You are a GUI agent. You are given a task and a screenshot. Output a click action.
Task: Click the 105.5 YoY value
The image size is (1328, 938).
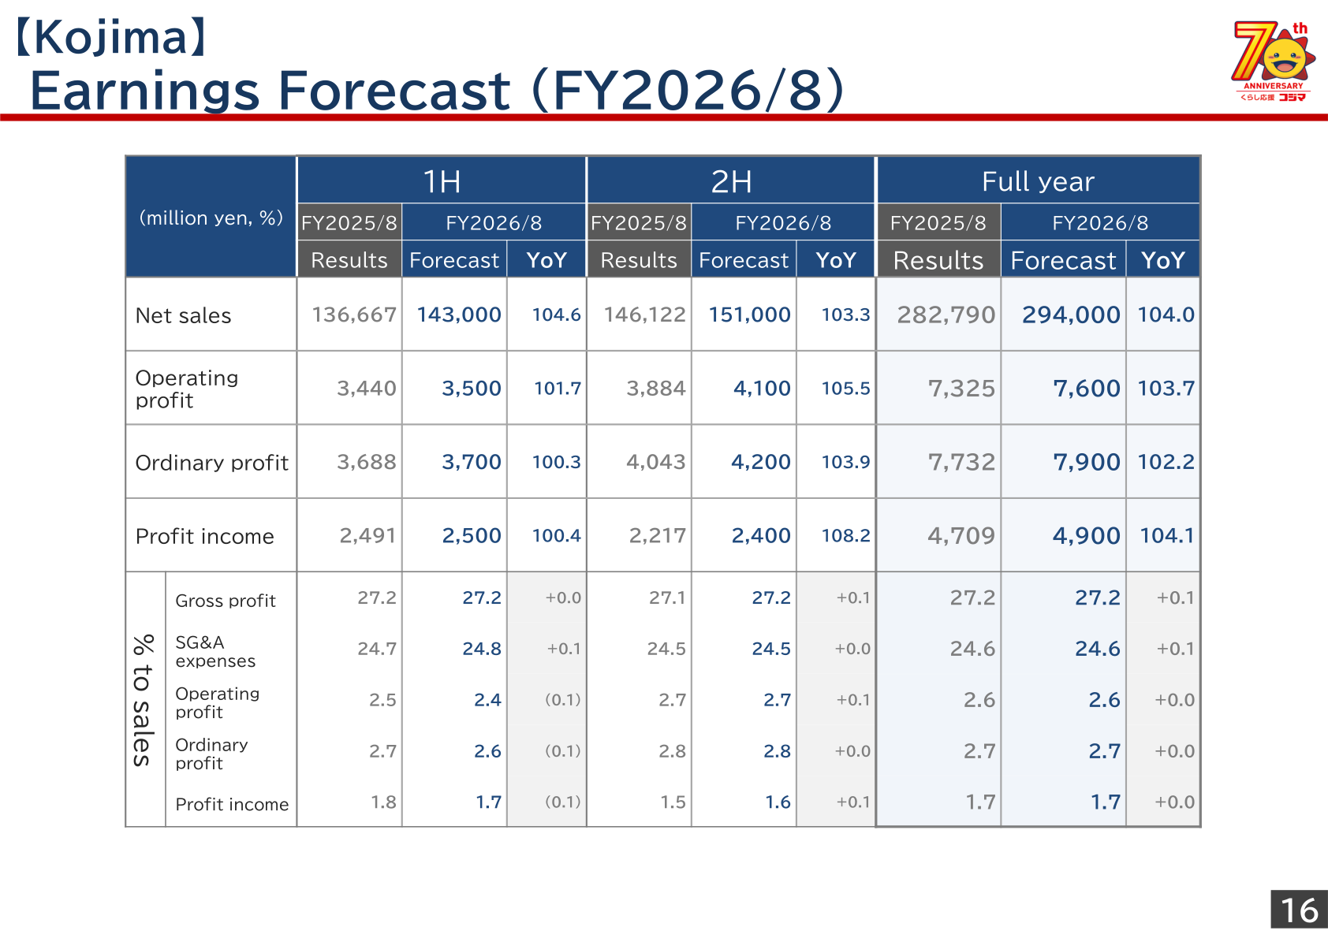click(x=845, y=388)
